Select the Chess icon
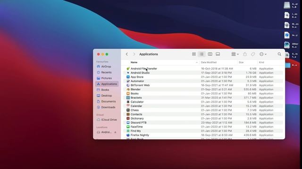 click(128, 110)
